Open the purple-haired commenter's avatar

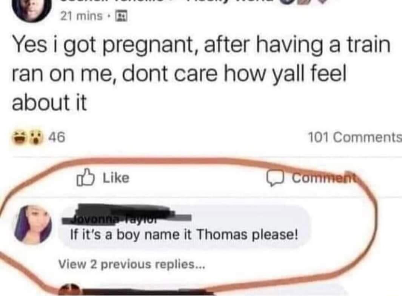tap(33, 224)
